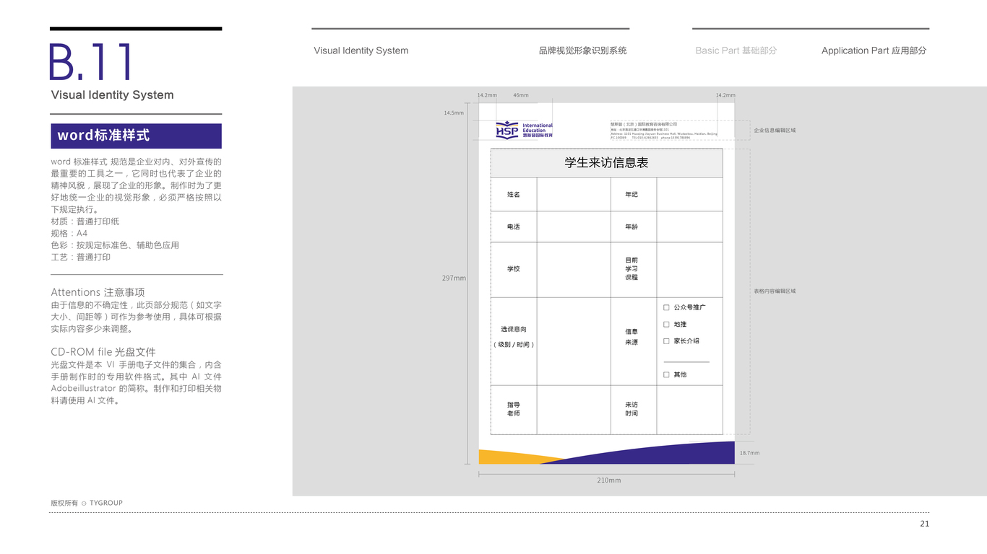Click the 学校 label cell

pyautogui.click(x=514, y=269)
